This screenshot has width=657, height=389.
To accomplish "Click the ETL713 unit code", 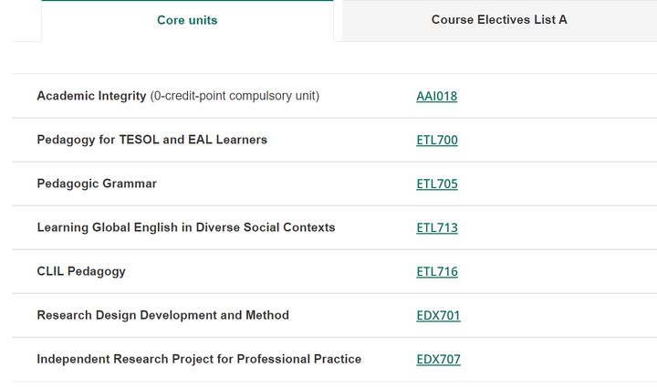I will [437, 227].
